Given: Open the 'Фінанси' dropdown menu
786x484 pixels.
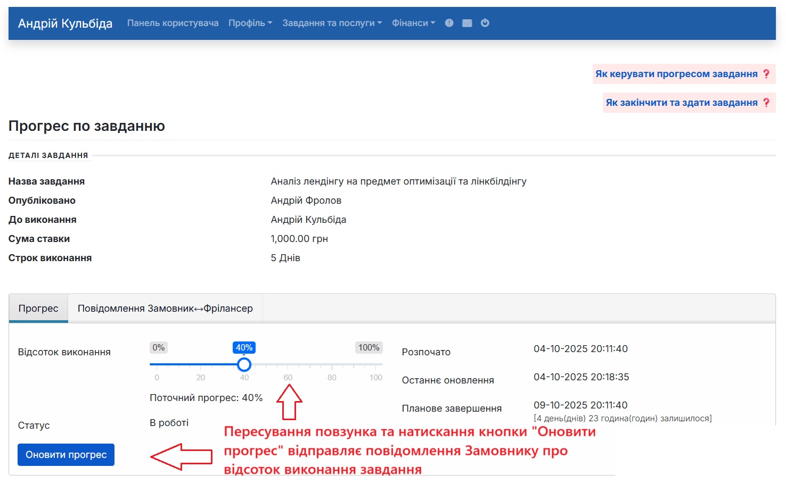Looking at the screenshot, I should click(413, 23).
